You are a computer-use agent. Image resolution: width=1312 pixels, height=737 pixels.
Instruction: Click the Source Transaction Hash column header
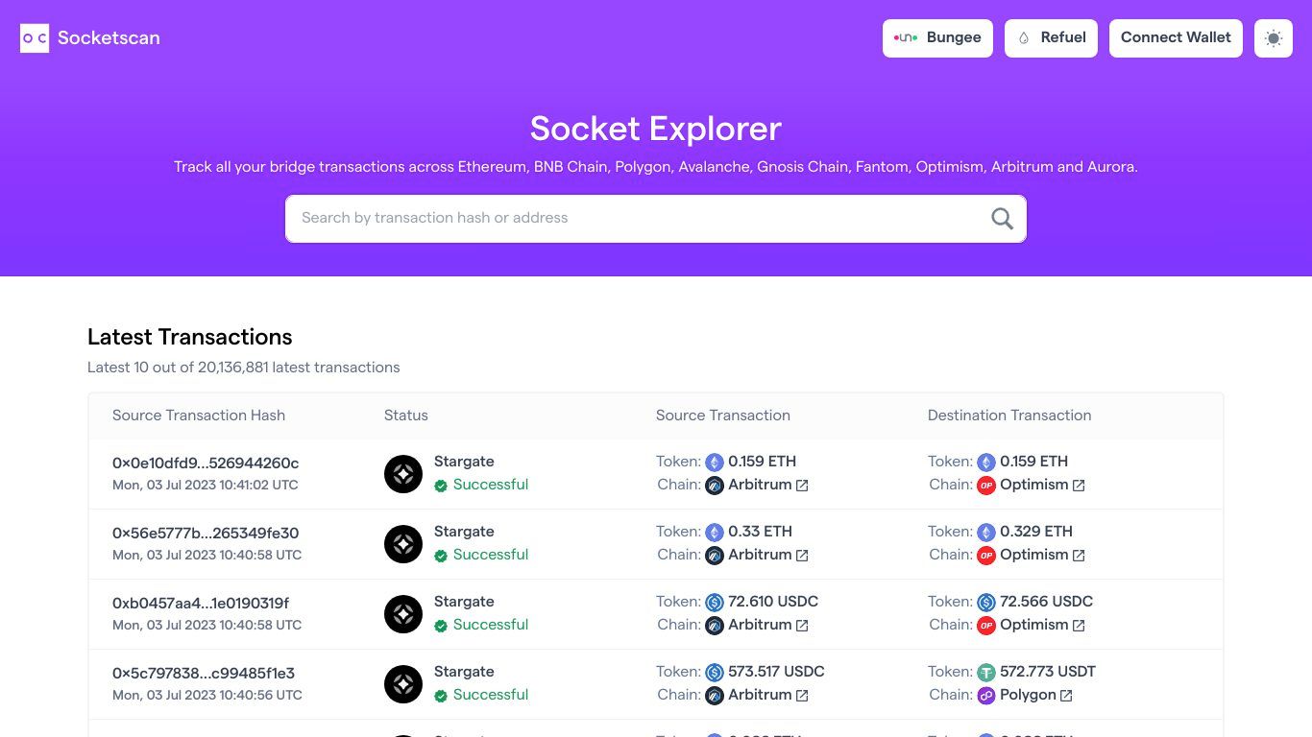click(x=199, y=416)
